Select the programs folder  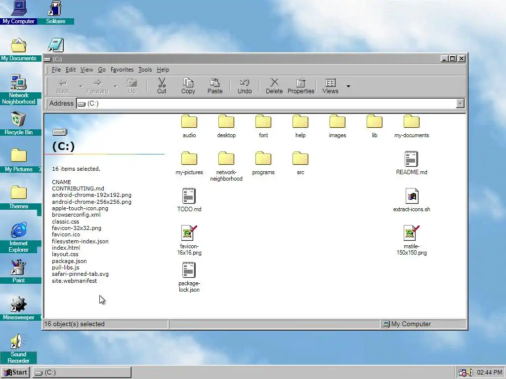coord(263,163)
